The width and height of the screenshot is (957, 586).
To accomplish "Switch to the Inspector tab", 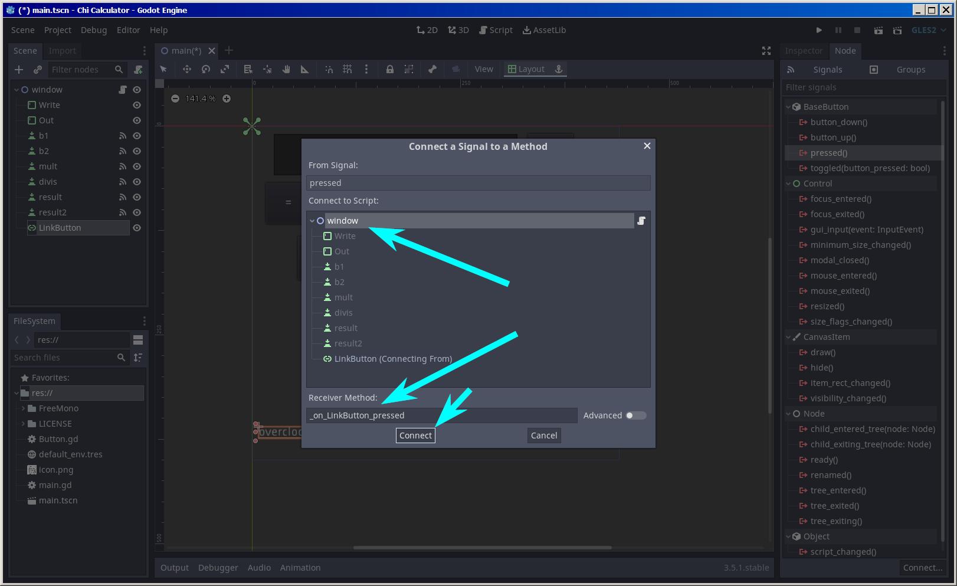I will pyautogui.click(x=803, y=51).
